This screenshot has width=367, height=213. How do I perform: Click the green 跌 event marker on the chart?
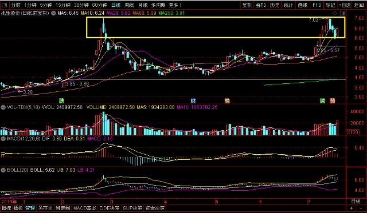pyautogui.click(x=61, y=101)
